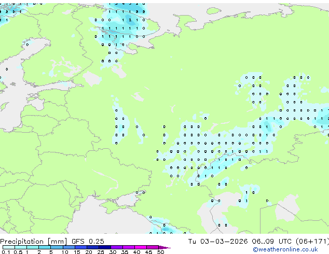The image size is (329, 254).
Task: Click the '50' legend scale label
Action: click(x=160, y=252)
